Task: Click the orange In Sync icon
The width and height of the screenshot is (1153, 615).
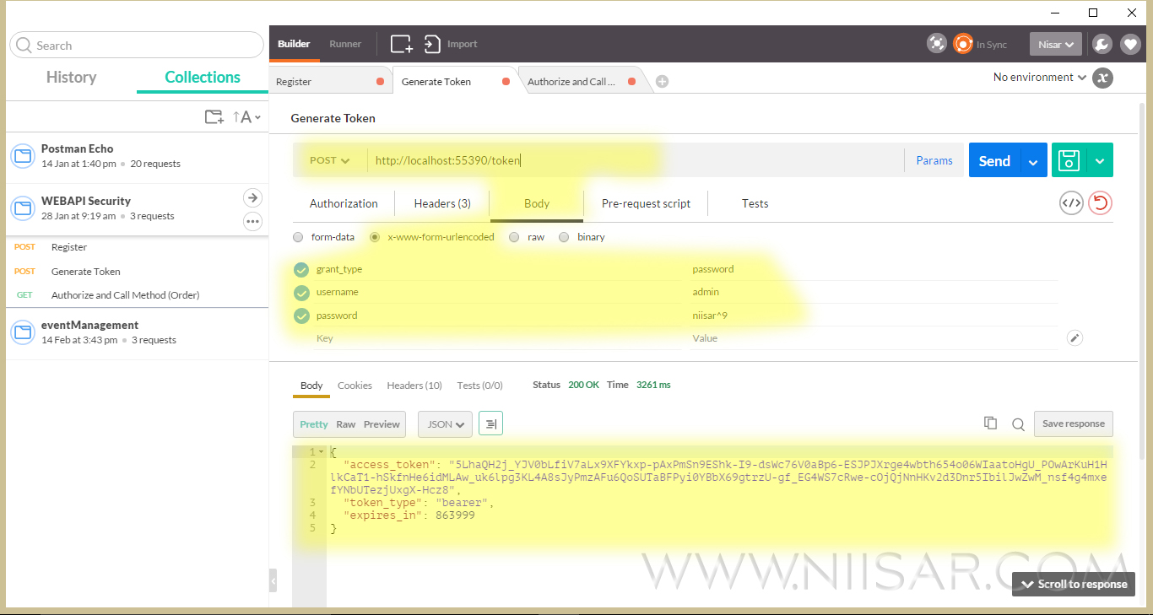Action: click(x=963, y=44)
